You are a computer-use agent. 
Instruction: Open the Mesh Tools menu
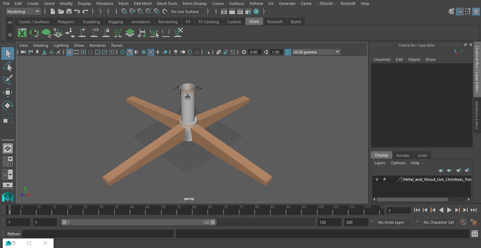[167, 4]
